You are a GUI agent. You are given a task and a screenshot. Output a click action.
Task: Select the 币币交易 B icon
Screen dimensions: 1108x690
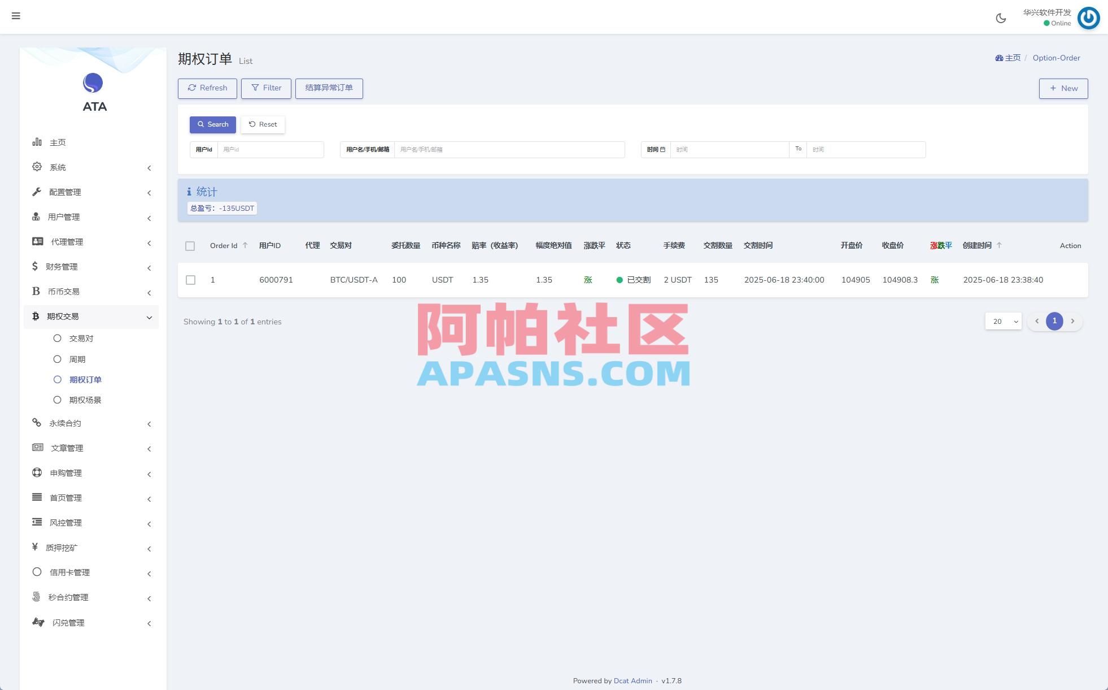35,291
